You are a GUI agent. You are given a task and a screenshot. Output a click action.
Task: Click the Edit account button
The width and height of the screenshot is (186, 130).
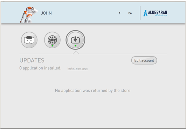[144, 60]
